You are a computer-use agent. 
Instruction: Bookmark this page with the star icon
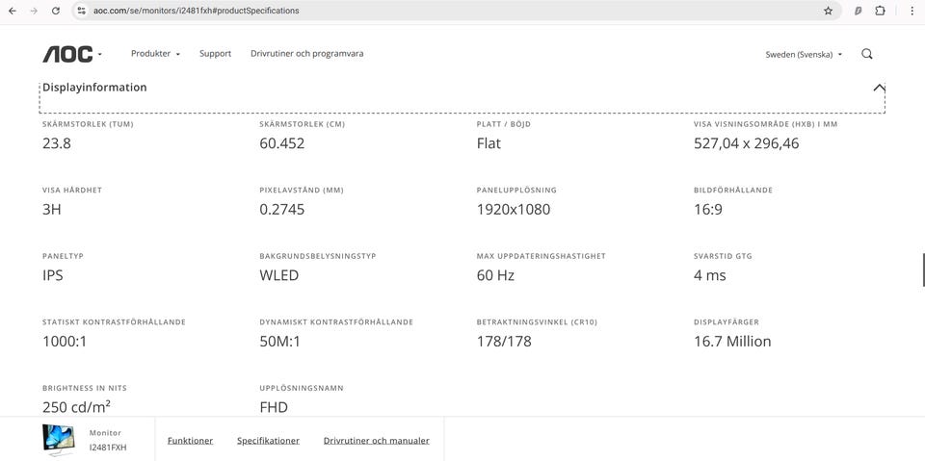coord(828,11)
